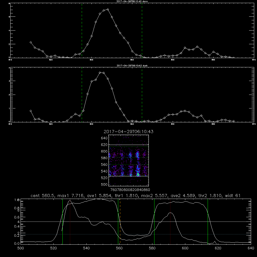
Task: Click the spectrogram title 2017-04-29T06:10:43
Action: (128, 132)
